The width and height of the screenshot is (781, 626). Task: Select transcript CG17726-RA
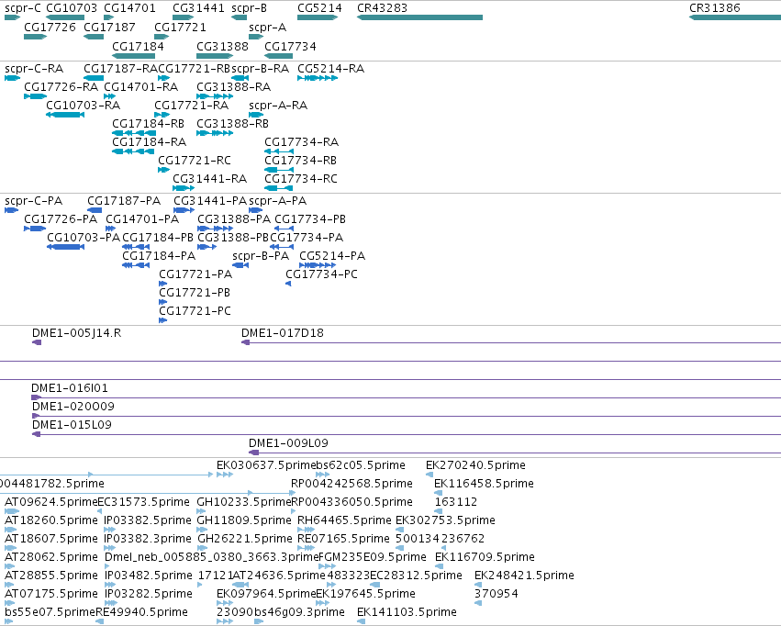click(61, 86)
